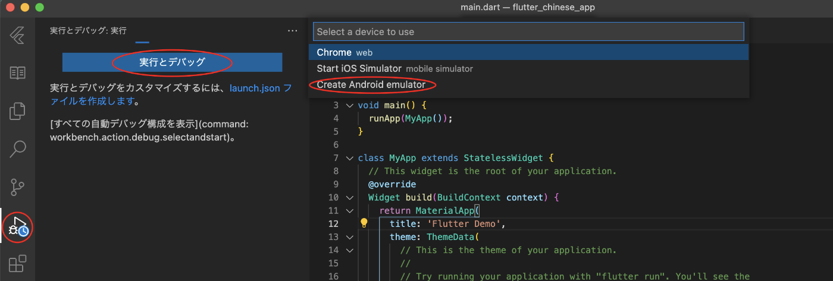Open the Dart docs book icon
The width and height of the screenshot is (833, 281).
coord(17,73)
